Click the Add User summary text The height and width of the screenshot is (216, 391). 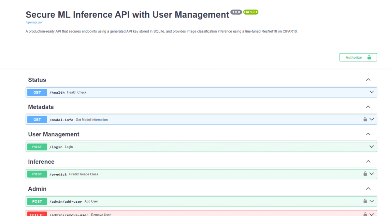91,201
